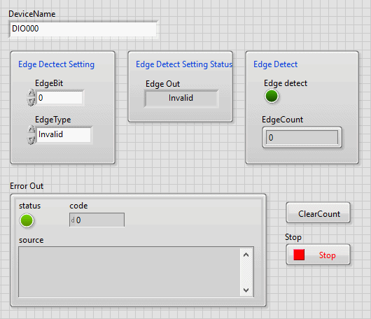Click the Edge detect LED indicator
The image size is (371, 319).
pos(272,97)
